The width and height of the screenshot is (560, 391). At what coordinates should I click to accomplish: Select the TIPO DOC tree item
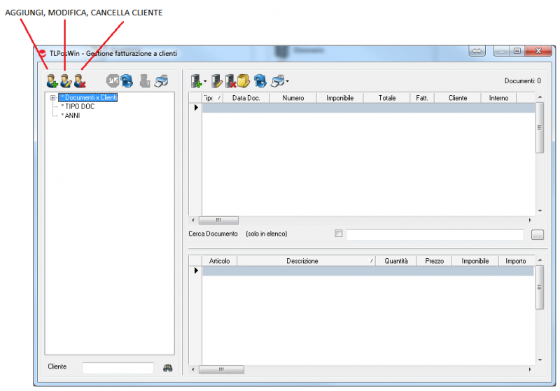[78, 106]
